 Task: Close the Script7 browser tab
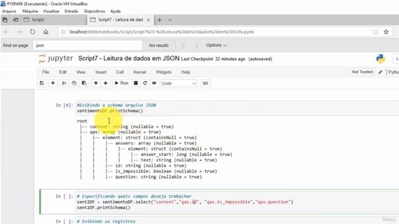coord(148,20)
